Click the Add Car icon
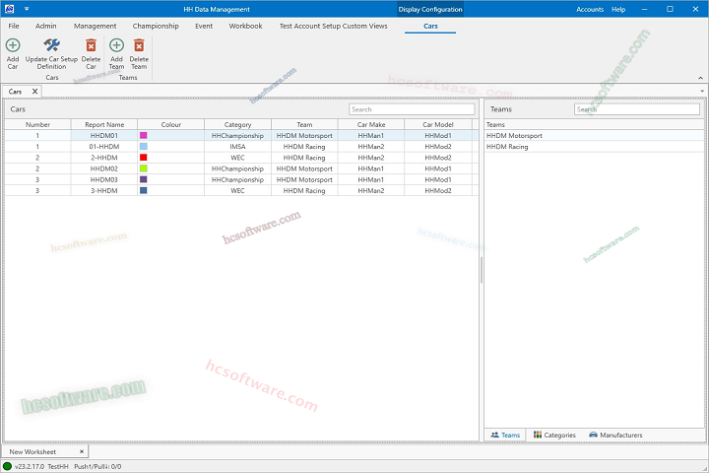 click(x=13, y=45)
